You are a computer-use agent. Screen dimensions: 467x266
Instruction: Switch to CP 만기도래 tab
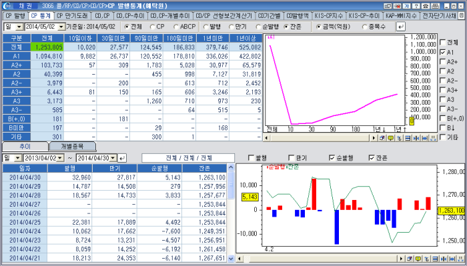(72, 16)
